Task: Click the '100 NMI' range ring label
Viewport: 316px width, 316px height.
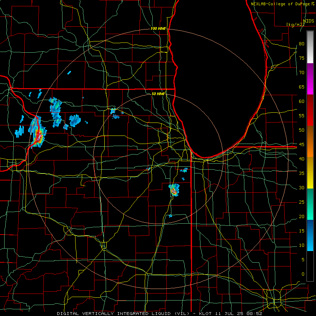Action: coord(158,29)
